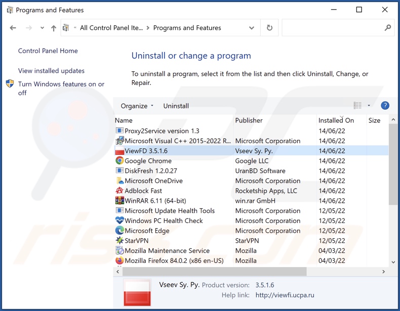Image resolution: width=400 pixels, height=311 pixels.
Task: Sort by Publisher column header
Action: pos(275,120)
